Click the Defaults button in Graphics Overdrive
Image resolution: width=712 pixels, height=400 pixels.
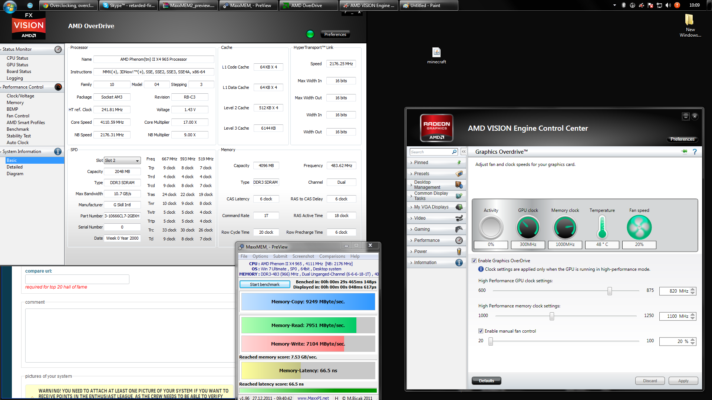486,381
